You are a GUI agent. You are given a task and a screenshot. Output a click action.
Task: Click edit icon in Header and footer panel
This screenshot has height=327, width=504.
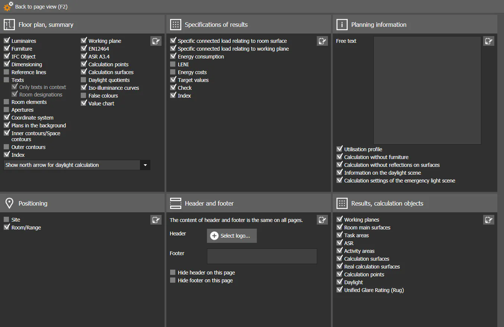tap(322, 220)
